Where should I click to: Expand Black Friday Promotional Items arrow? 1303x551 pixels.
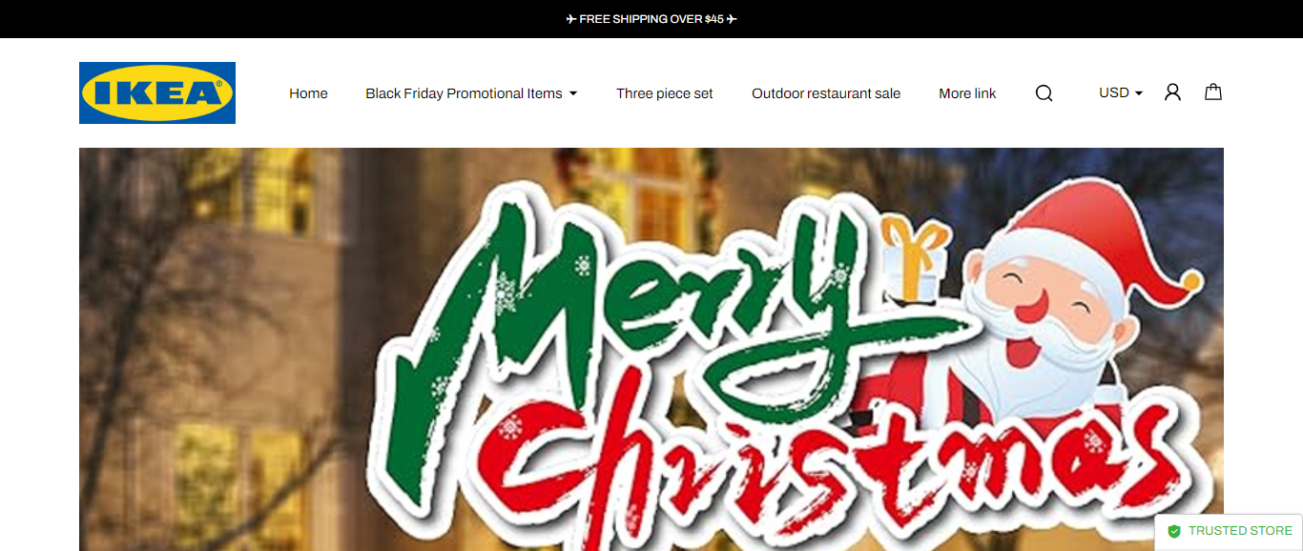(573, 93)
